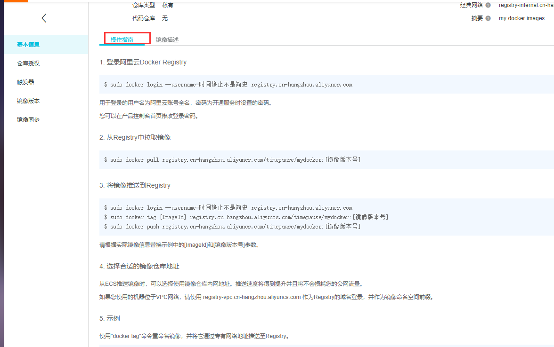This screenshot has height=347, width=554.
Task: Click the back chevron arrow in the sidebar
Action: pyautogui.click(x=44, y=18)
